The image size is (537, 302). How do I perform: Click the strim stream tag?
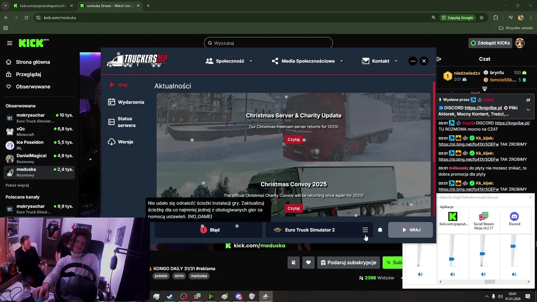[179, 276]
